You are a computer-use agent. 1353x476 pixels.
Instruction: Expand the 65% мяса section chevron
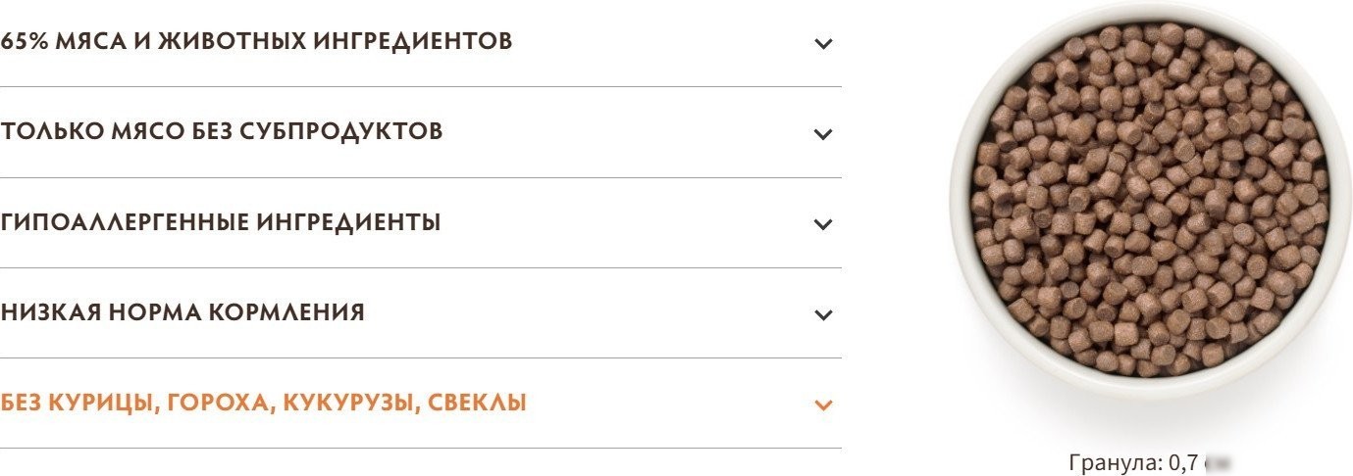pyautogui.click(x=823, y=44)
